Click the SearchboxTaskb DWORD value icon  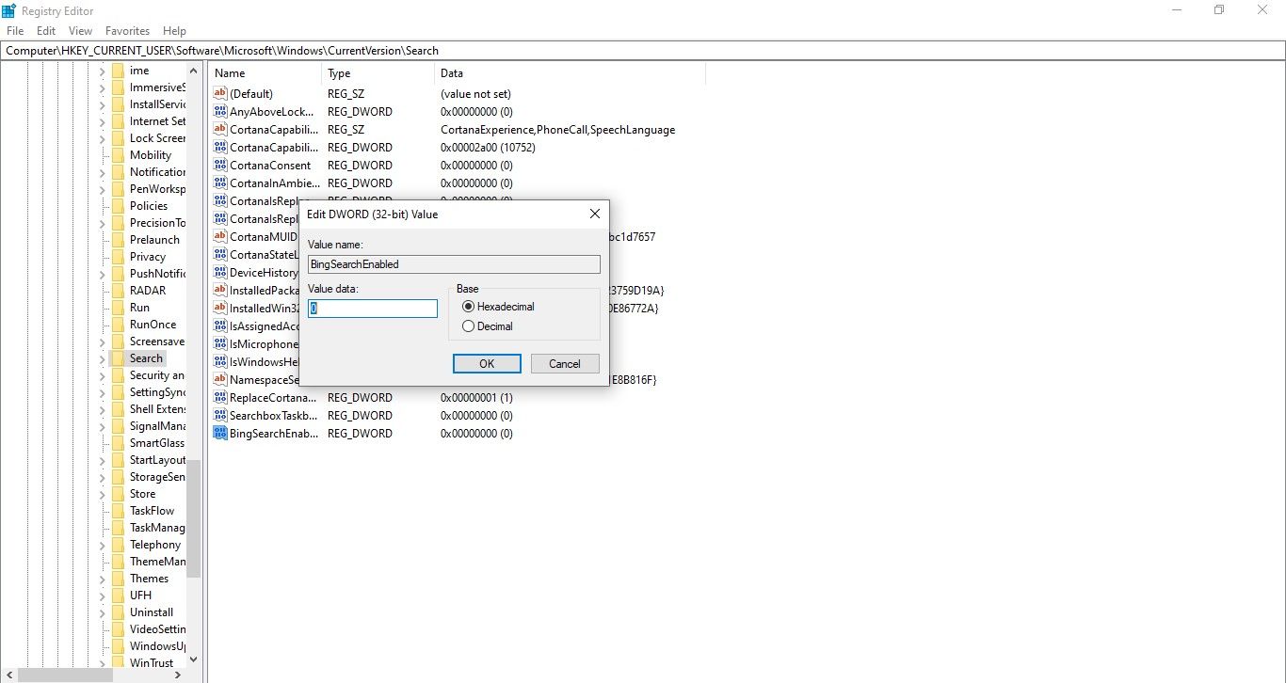pos(220,416)
